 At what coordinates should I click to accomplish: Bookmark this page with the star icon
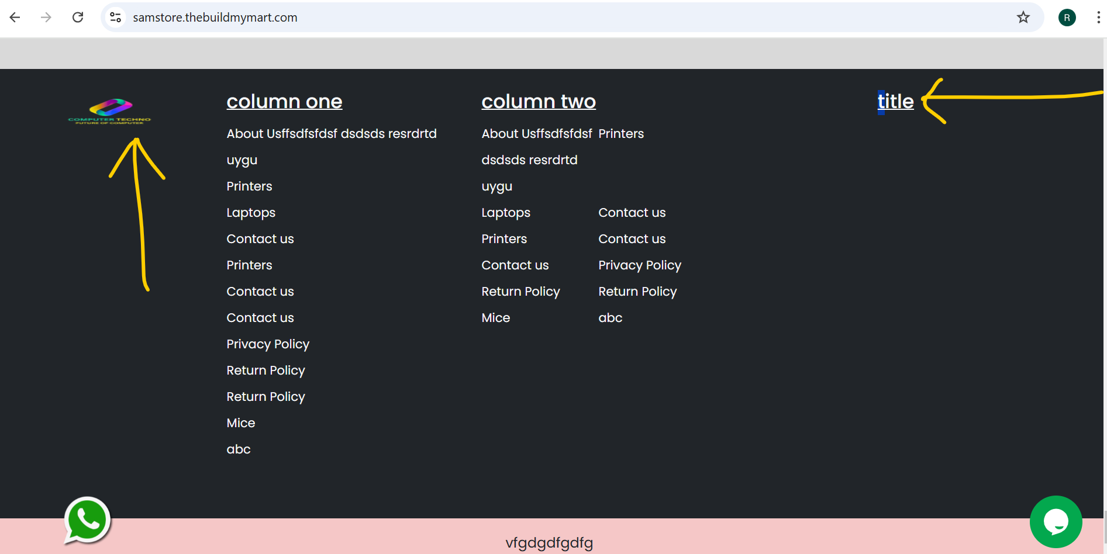point(1023,18)
